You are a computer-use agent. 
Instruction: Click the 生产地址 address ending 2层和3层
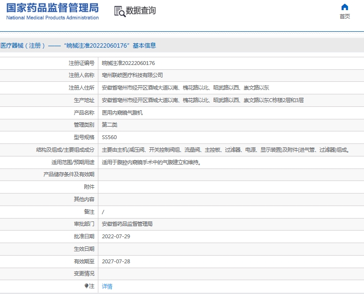(x=202, y=100)
